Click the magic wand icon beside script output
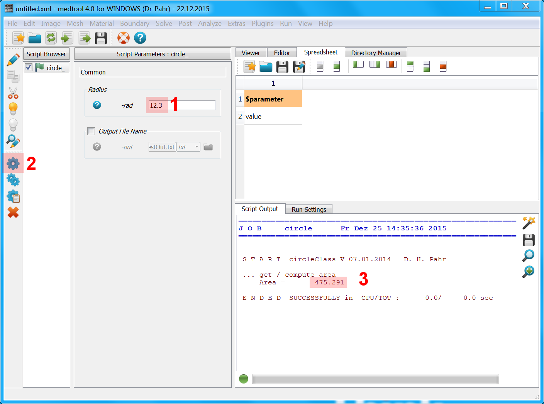 [x=529, y=223]
